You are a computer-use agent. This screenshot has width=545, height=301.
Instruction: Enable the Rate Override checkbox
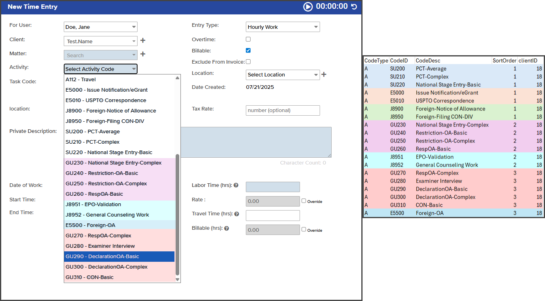click(x=304, y=201)
